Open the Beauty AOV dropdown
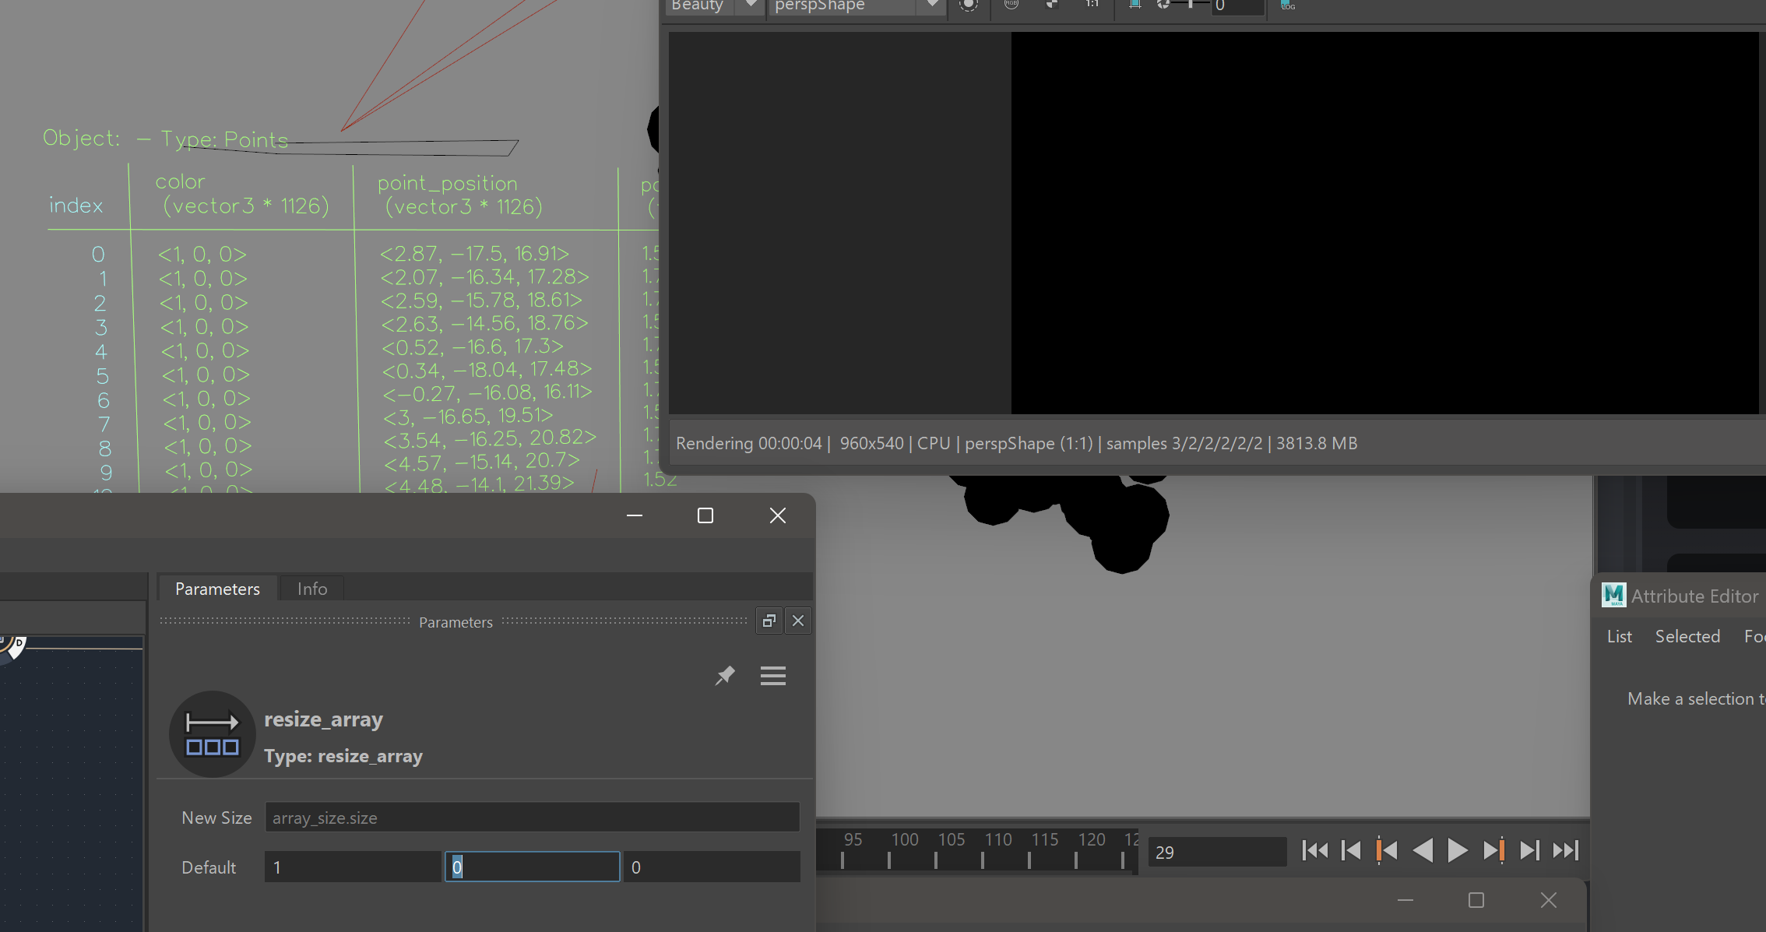 click(x=749, y=5)
